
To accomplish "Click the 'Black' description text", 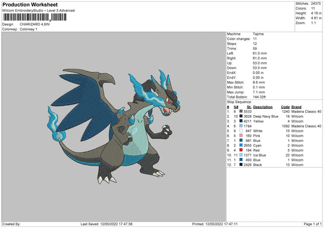I will pyautogui.click(x=258, y=165).
